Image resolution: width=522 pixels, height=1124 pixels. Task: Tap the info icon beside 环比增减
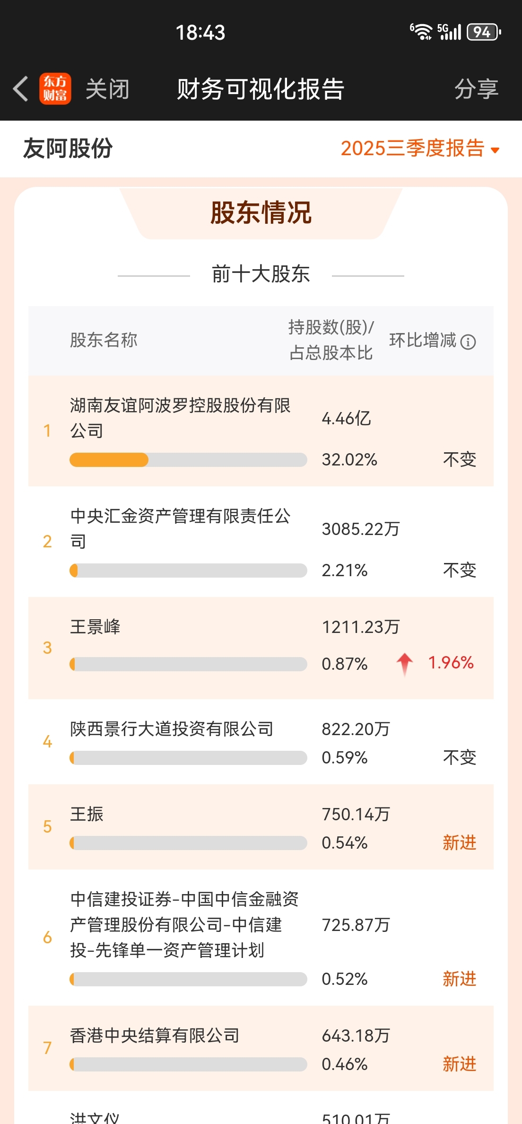468,342
